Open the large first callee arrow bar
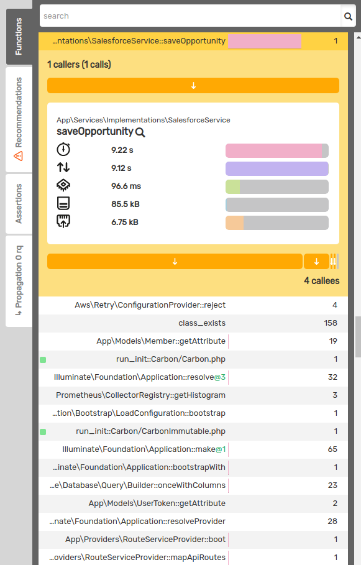 [x=175, y=262]
